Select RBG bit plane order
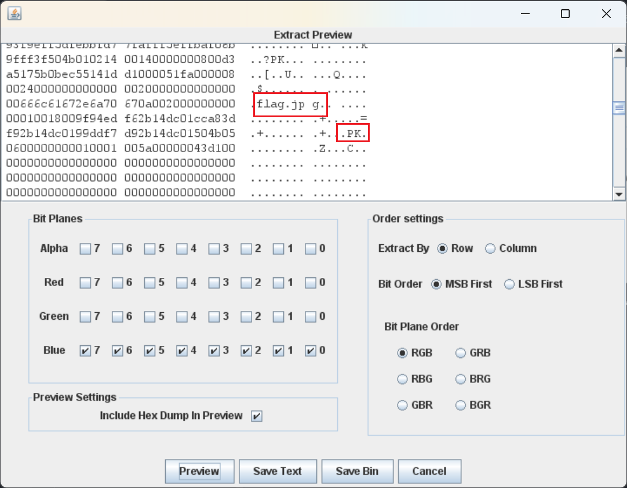 pyautogui.click(x=402, y=379)
